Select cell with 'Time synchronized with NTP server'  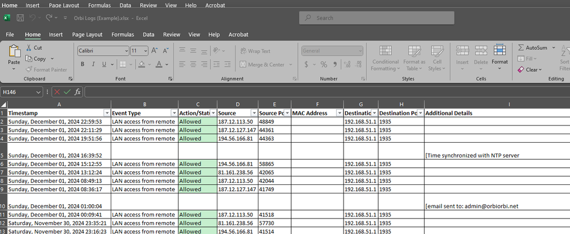[497, 151]
